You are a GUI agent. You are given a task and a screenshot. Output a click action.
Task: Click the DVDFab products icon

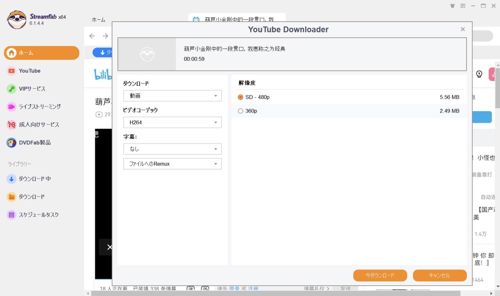tap(11, 143)
